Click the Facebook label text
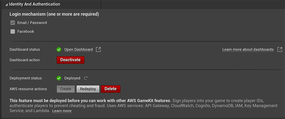 tap(26, 31)
